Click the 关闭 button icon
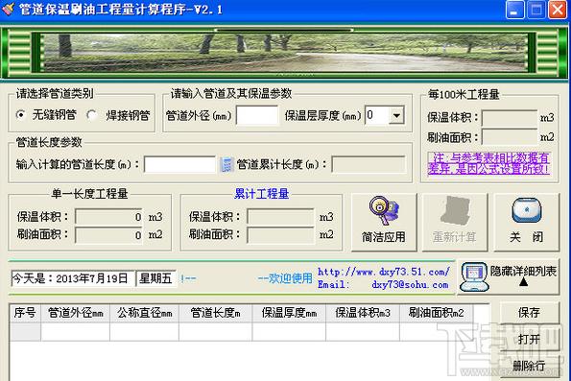 [x=527, y=210]
